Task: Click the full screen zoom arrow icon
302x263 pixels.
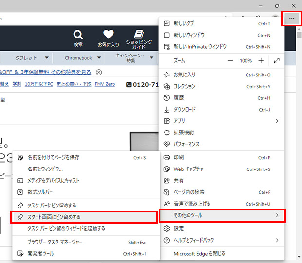Action: coord(277,61)
